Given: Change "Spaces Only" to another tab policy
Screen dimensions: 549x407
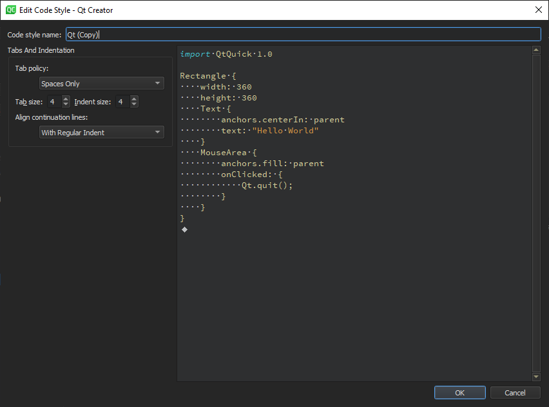Looking at the screenshot, I should (101, 83).
